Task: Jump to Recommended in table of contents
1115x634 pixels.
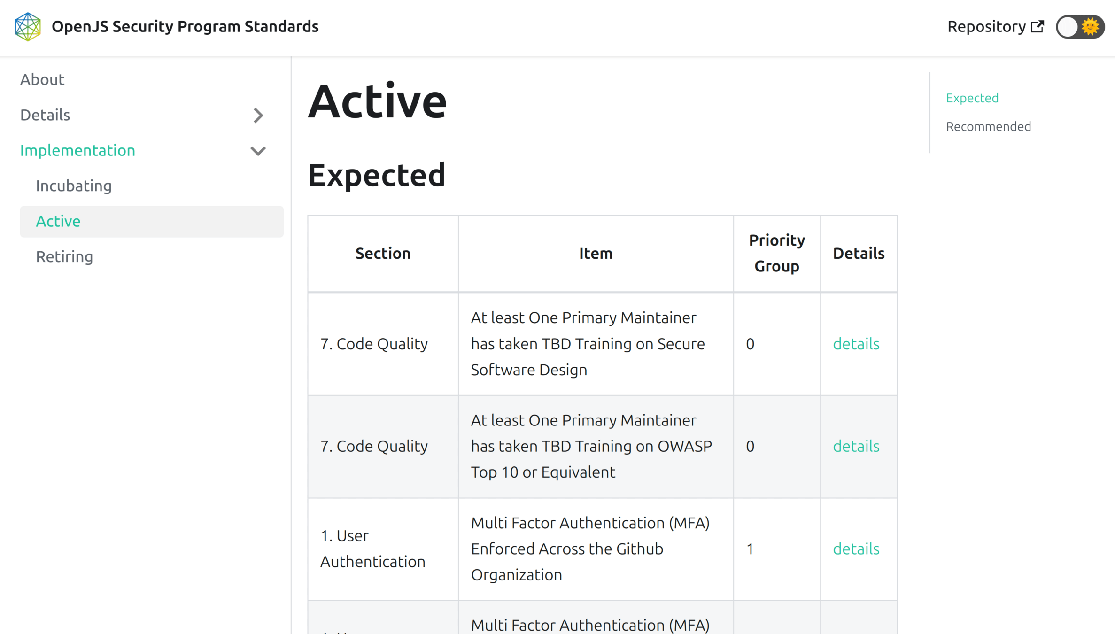Action: point(988,127)
